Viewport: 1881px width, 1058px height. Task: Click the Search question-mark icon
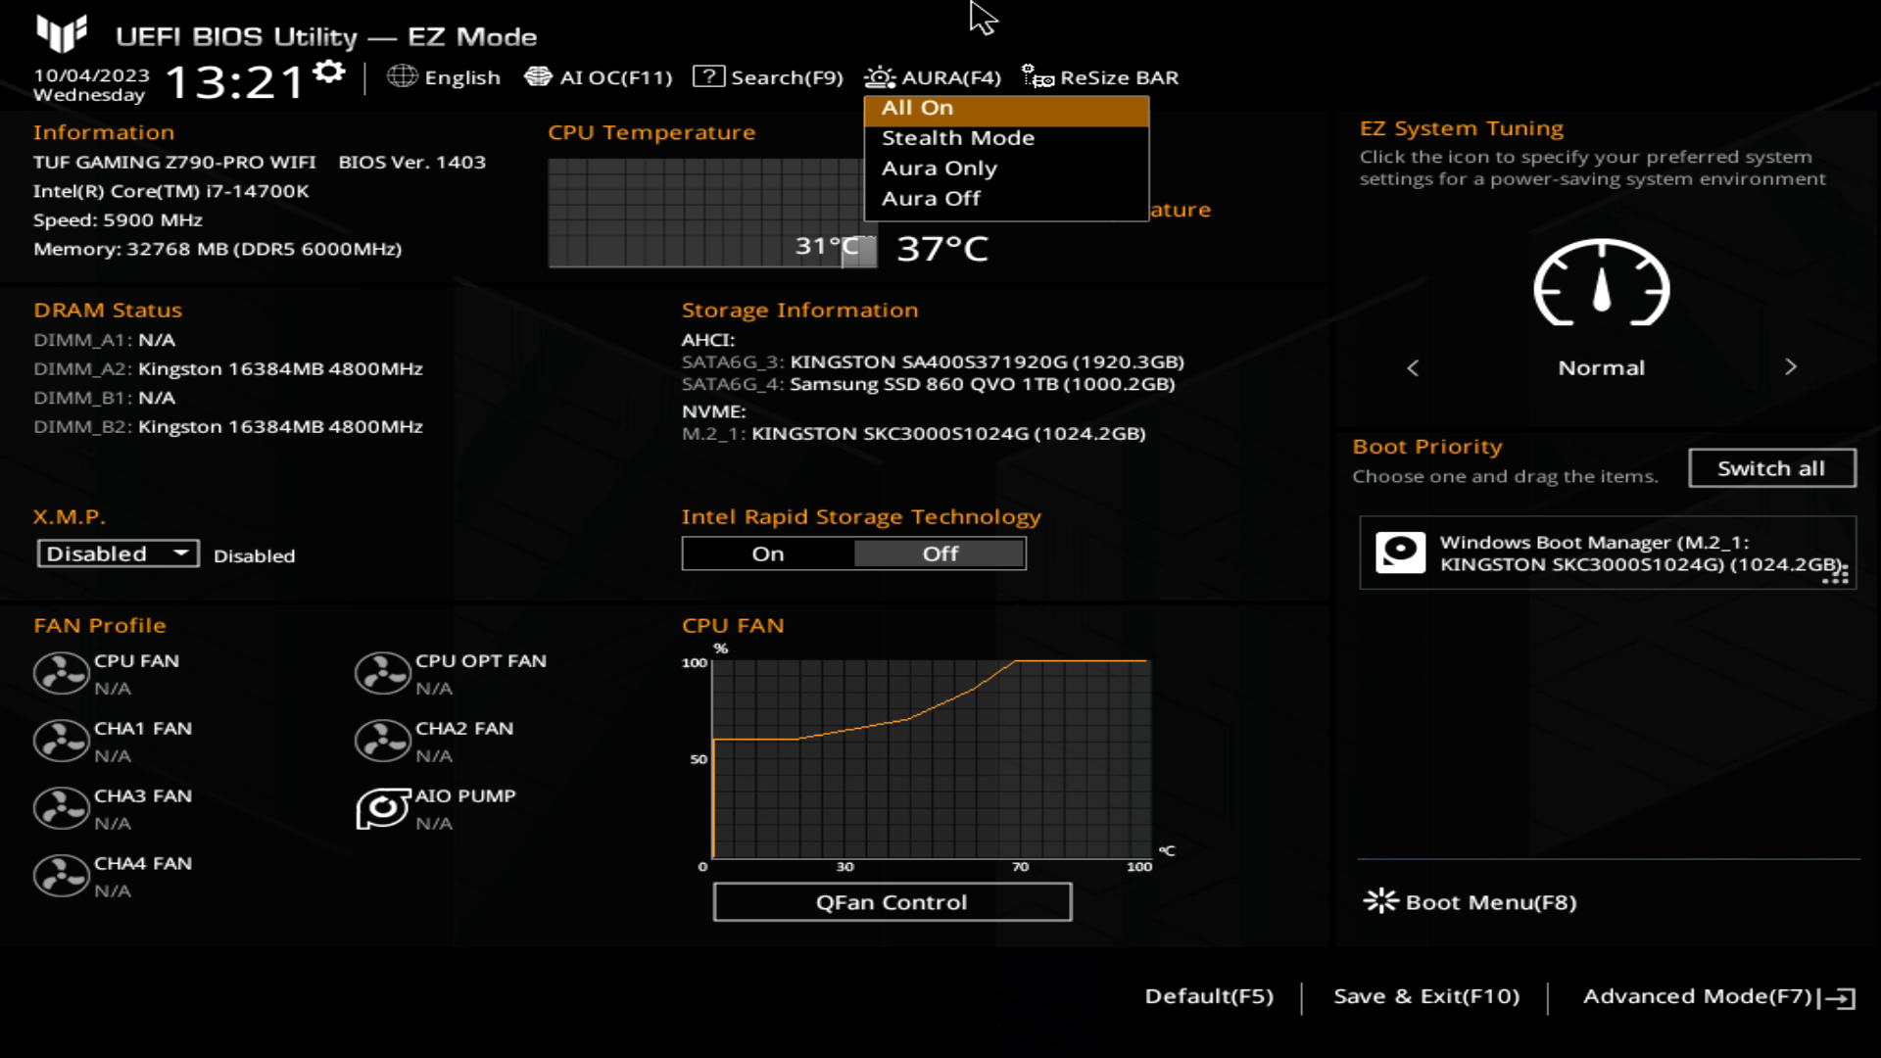(x=708, y=76)
